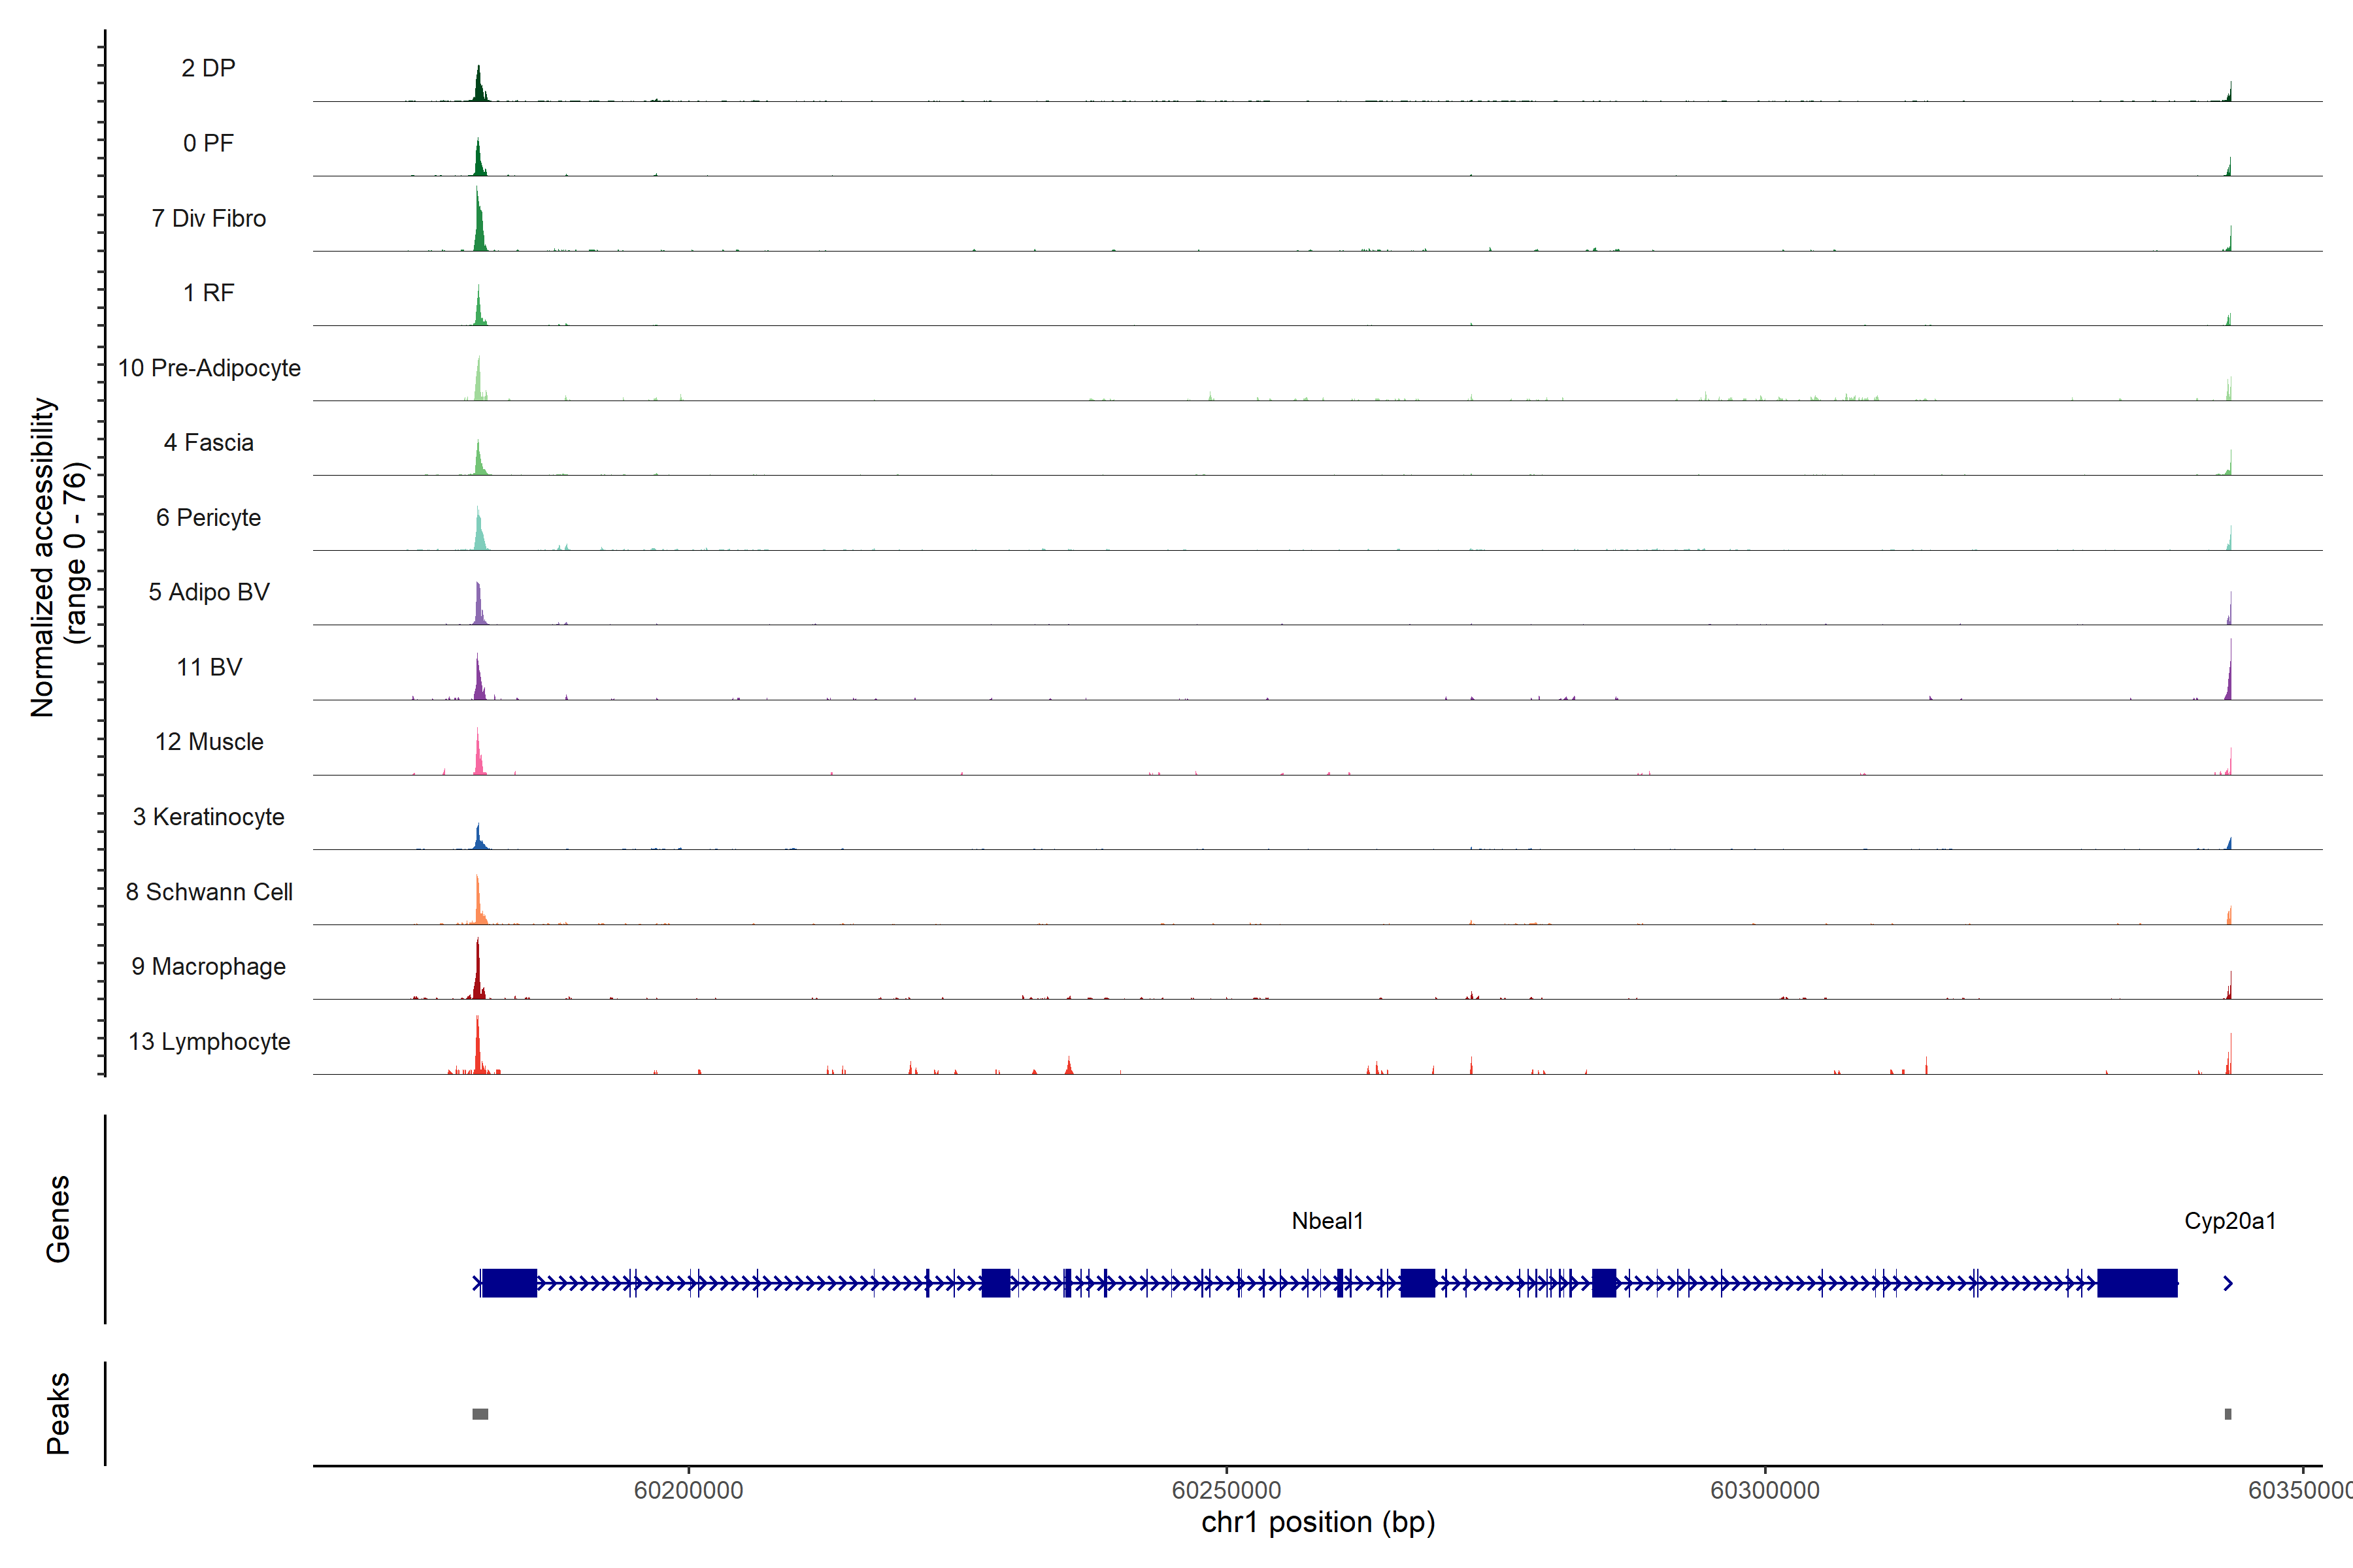Click the Nbeal1 gene name

[x=1327, y=1221]
